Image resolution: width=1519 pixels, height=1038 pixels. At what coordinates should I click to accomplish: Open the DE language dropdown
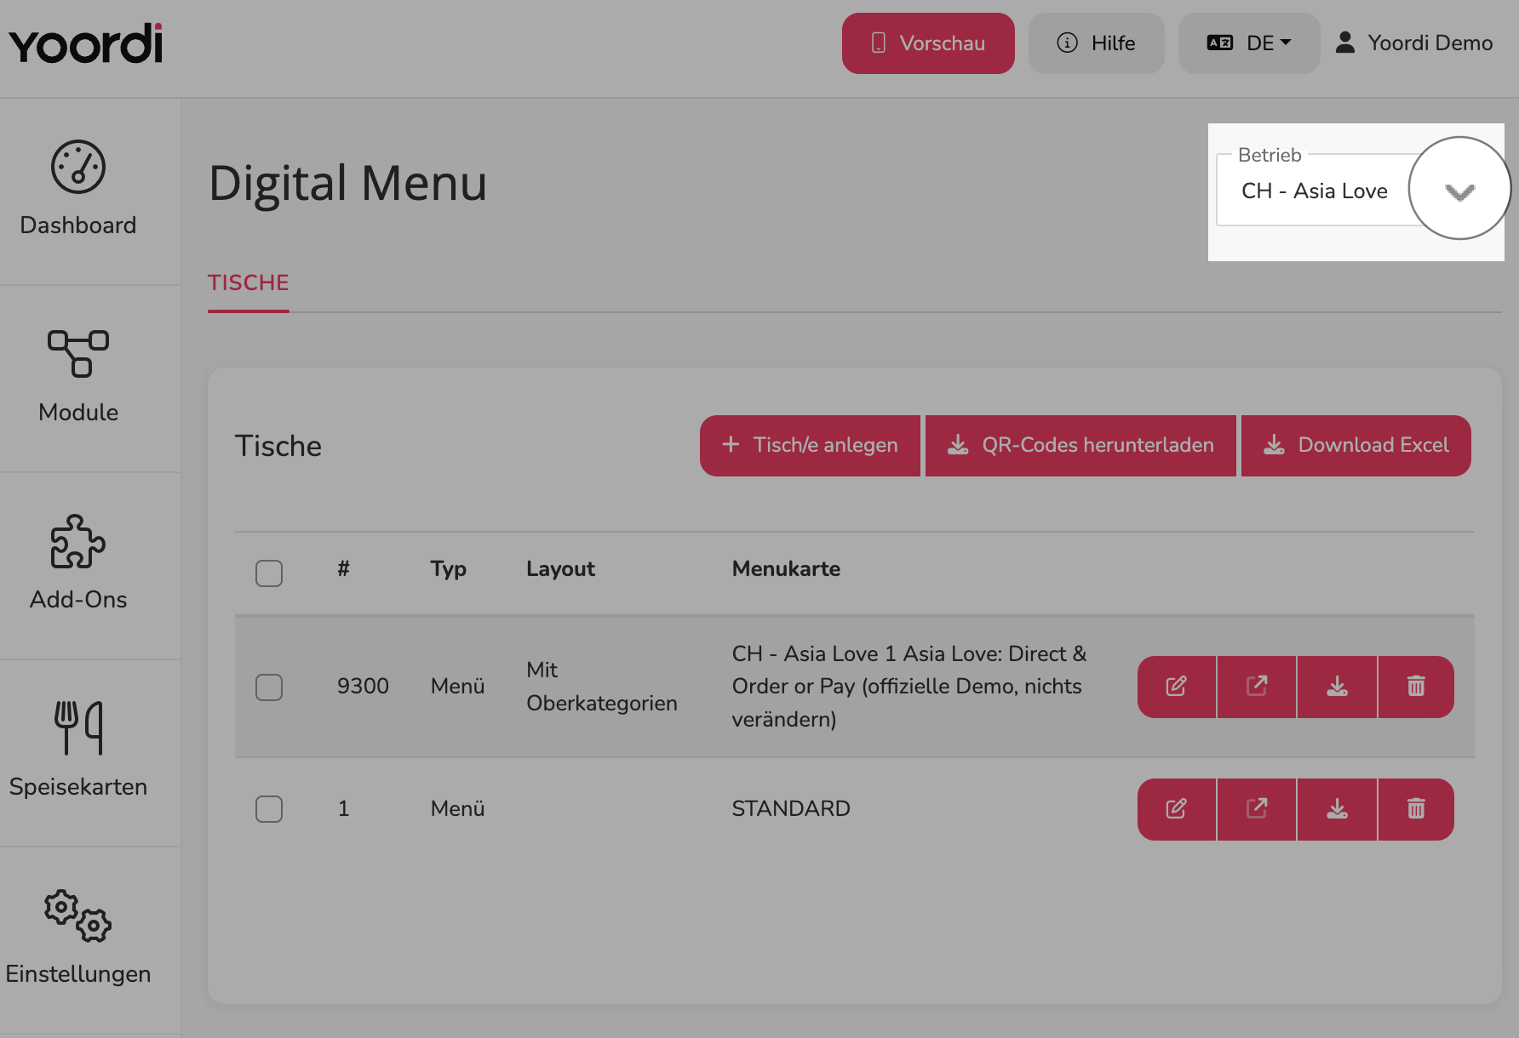pos(1249,43)
